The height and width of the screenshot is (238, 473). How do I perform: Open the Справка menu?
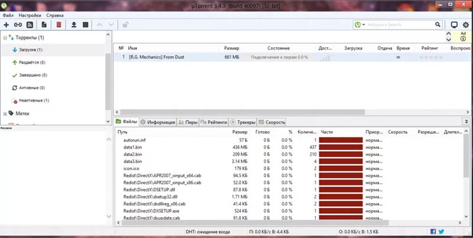click(55, 15)
